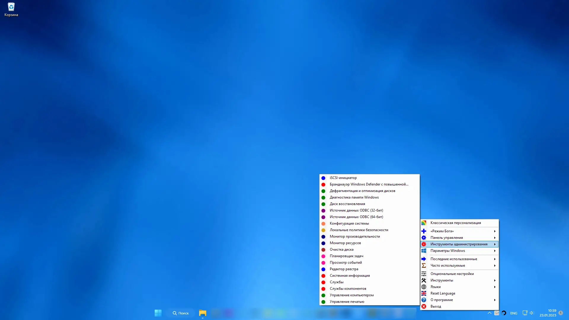Click the globe Языки icon
569x320 pixels.
[x=424, y=287]
